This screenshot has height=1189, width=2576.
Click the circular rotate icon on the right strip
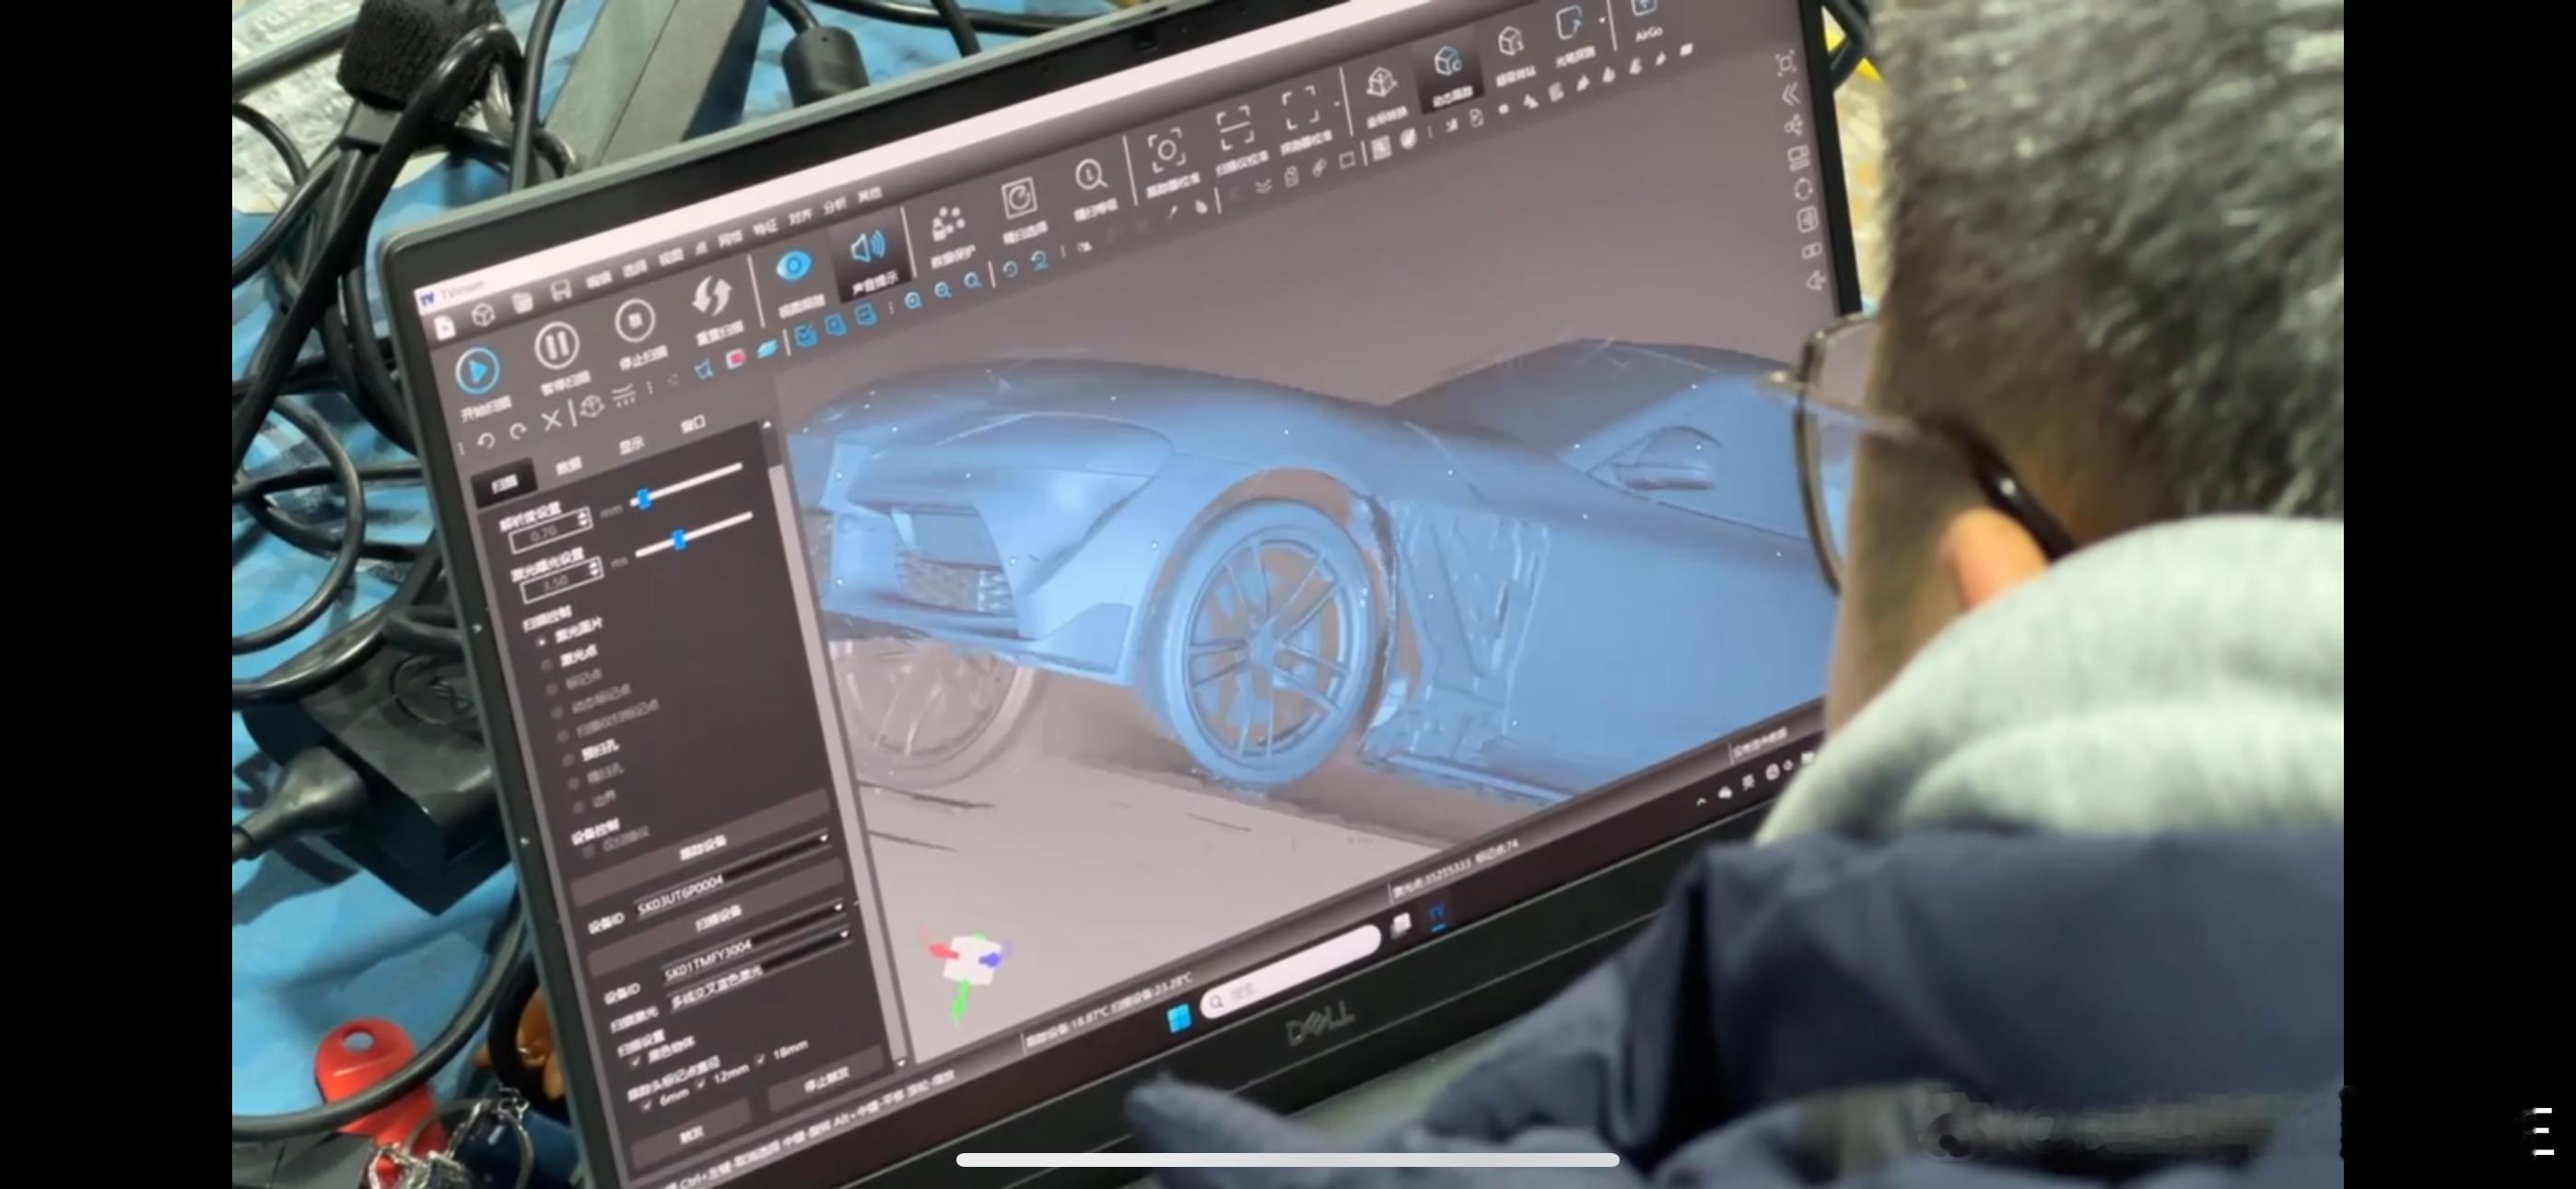pyautogui.click(x=1802, y=189)
